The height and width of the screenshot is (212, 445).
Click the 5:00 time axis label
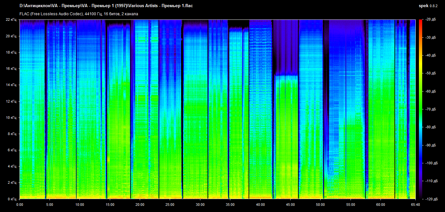tap(50, 205)
